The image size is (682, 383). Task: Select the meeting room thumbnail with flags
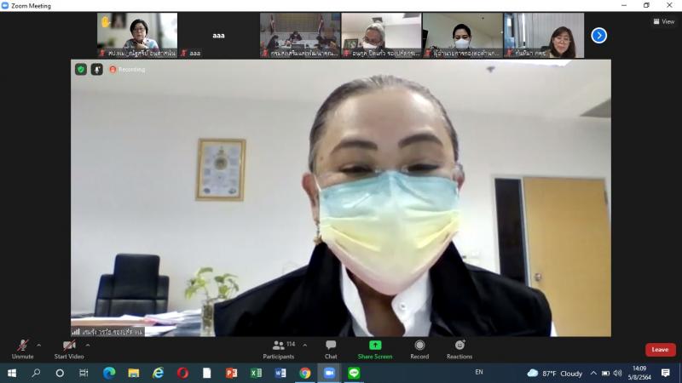(x=300, y=35)
